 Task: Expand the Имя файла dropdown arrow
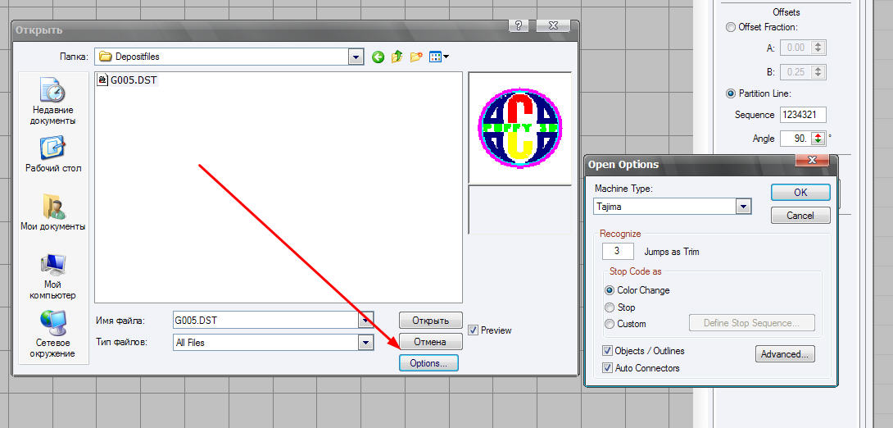click(365, 321)
